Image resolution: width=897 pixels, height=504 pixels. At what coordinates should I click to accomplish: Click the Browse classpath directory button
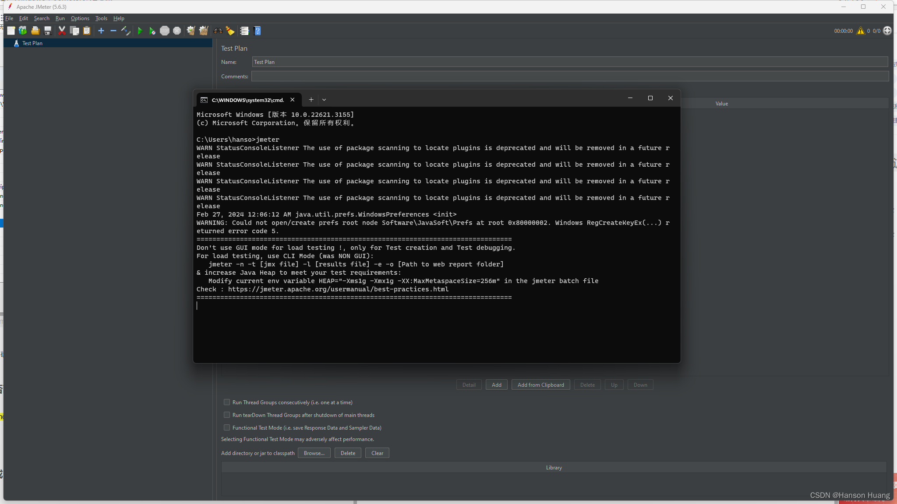(314, 452)
